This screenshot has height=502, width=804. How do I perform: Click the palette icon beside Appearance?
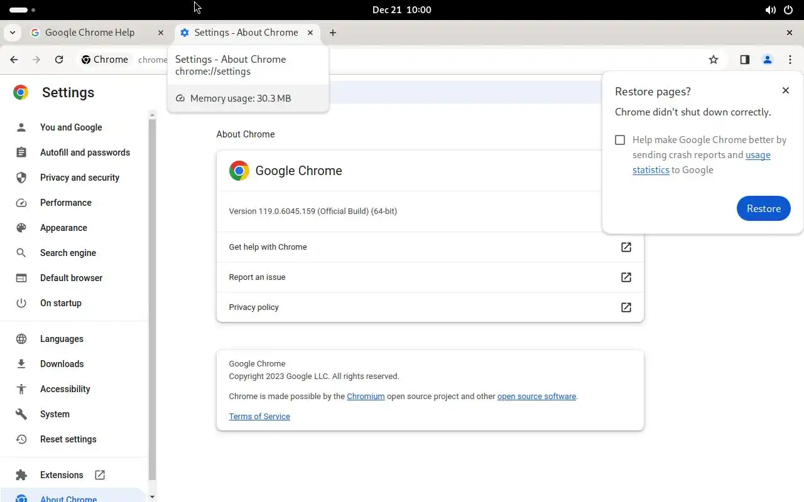click(21, 228)
